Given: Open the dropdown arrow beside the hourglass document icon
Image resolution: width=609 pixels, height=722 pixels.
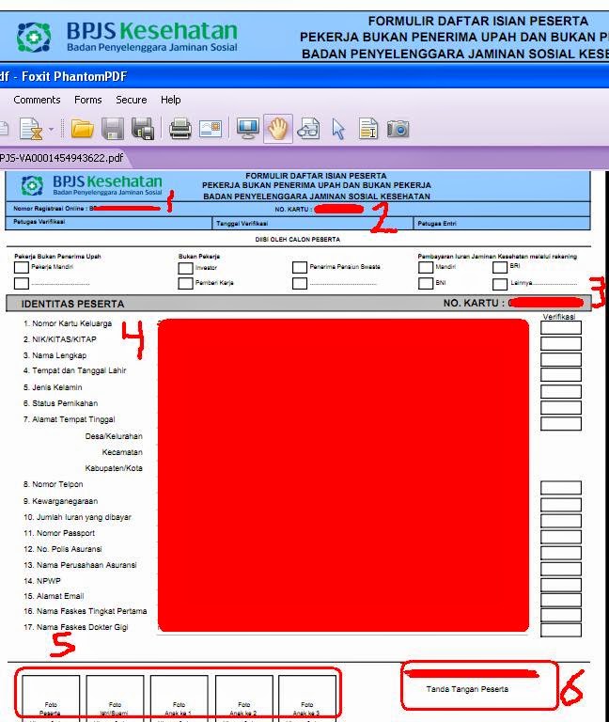Looking at the screenshot, I should (x=51, y=130).
